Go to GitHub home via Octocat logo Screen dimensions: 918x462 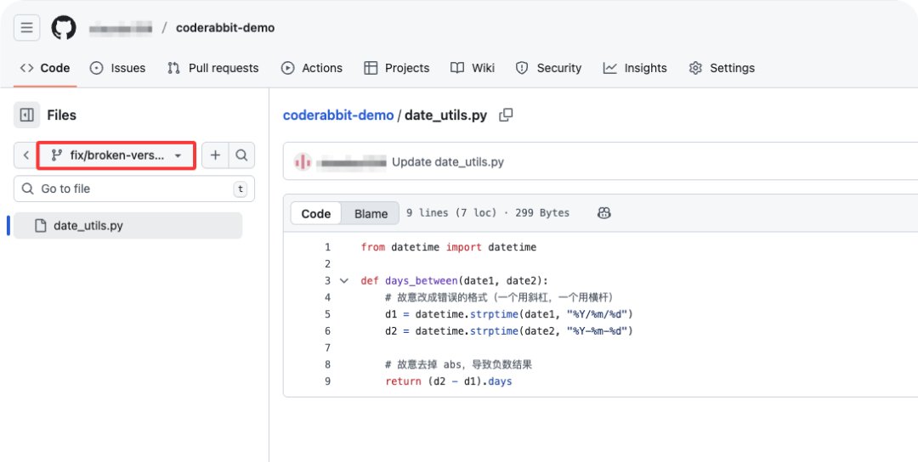coord(63,27)
